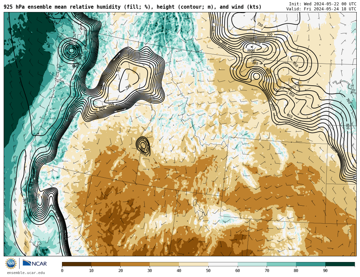Click the colorbar tick label 90

(x=325, y=271)
